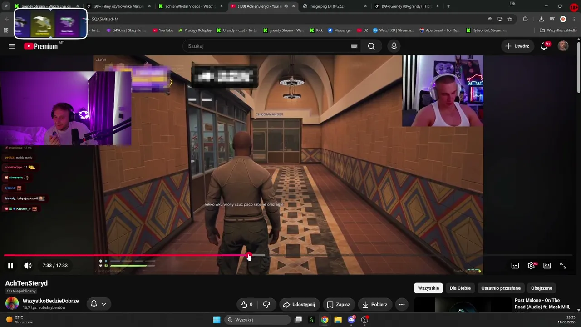Open the Windows Start menu
The width and height of the screenshot is (581, 327).
(x=217, y=320)
